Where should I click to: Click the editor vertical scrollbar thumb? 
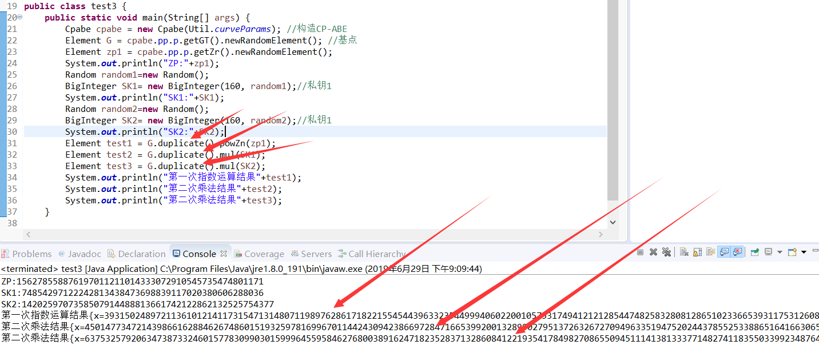click(613, 100)
